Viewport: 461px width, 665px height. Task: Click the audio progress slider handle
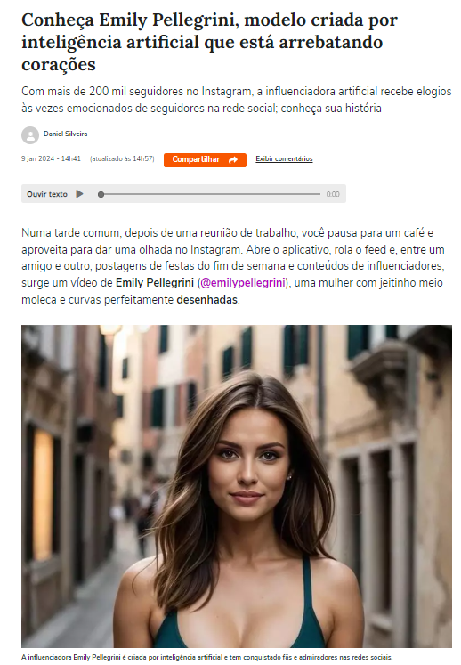[x=101, y=194]
